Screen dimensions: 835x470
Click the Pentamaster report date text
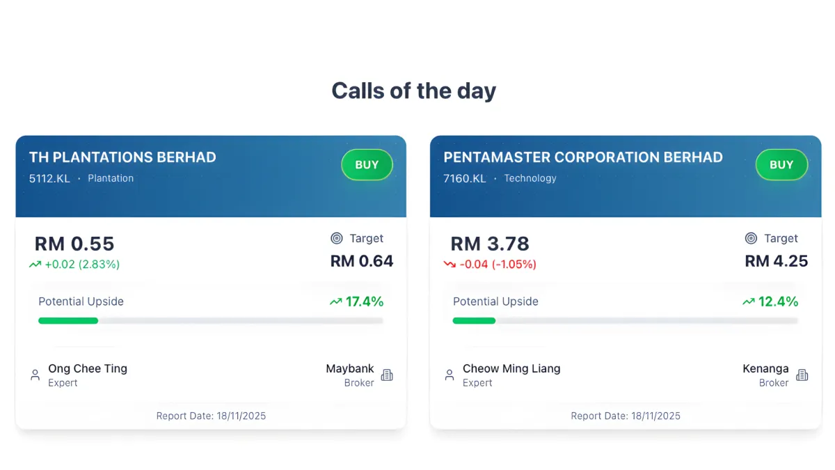[x=626, y=416]
